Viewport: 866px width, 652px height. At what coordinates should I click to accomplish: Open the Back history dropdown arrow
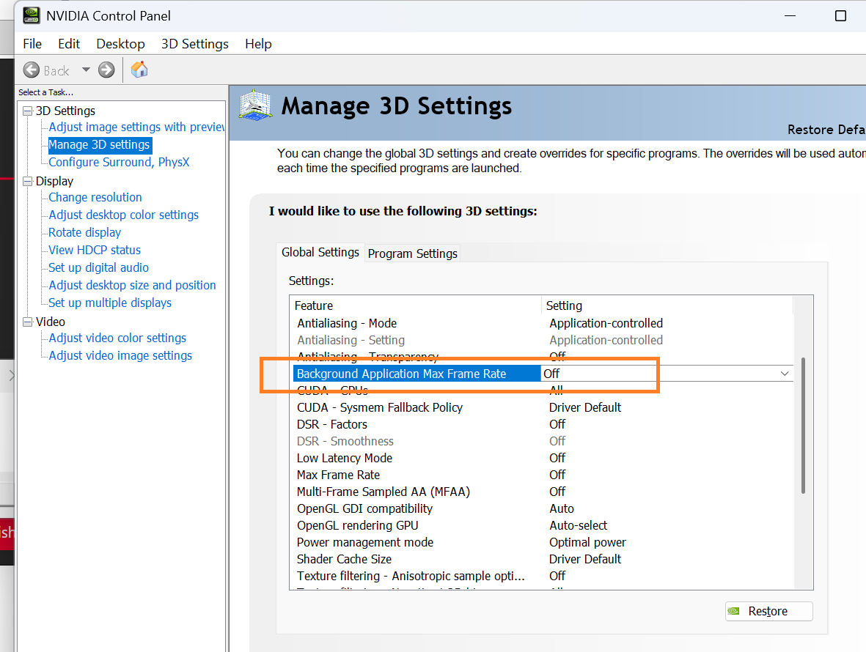tap(86, 70)
